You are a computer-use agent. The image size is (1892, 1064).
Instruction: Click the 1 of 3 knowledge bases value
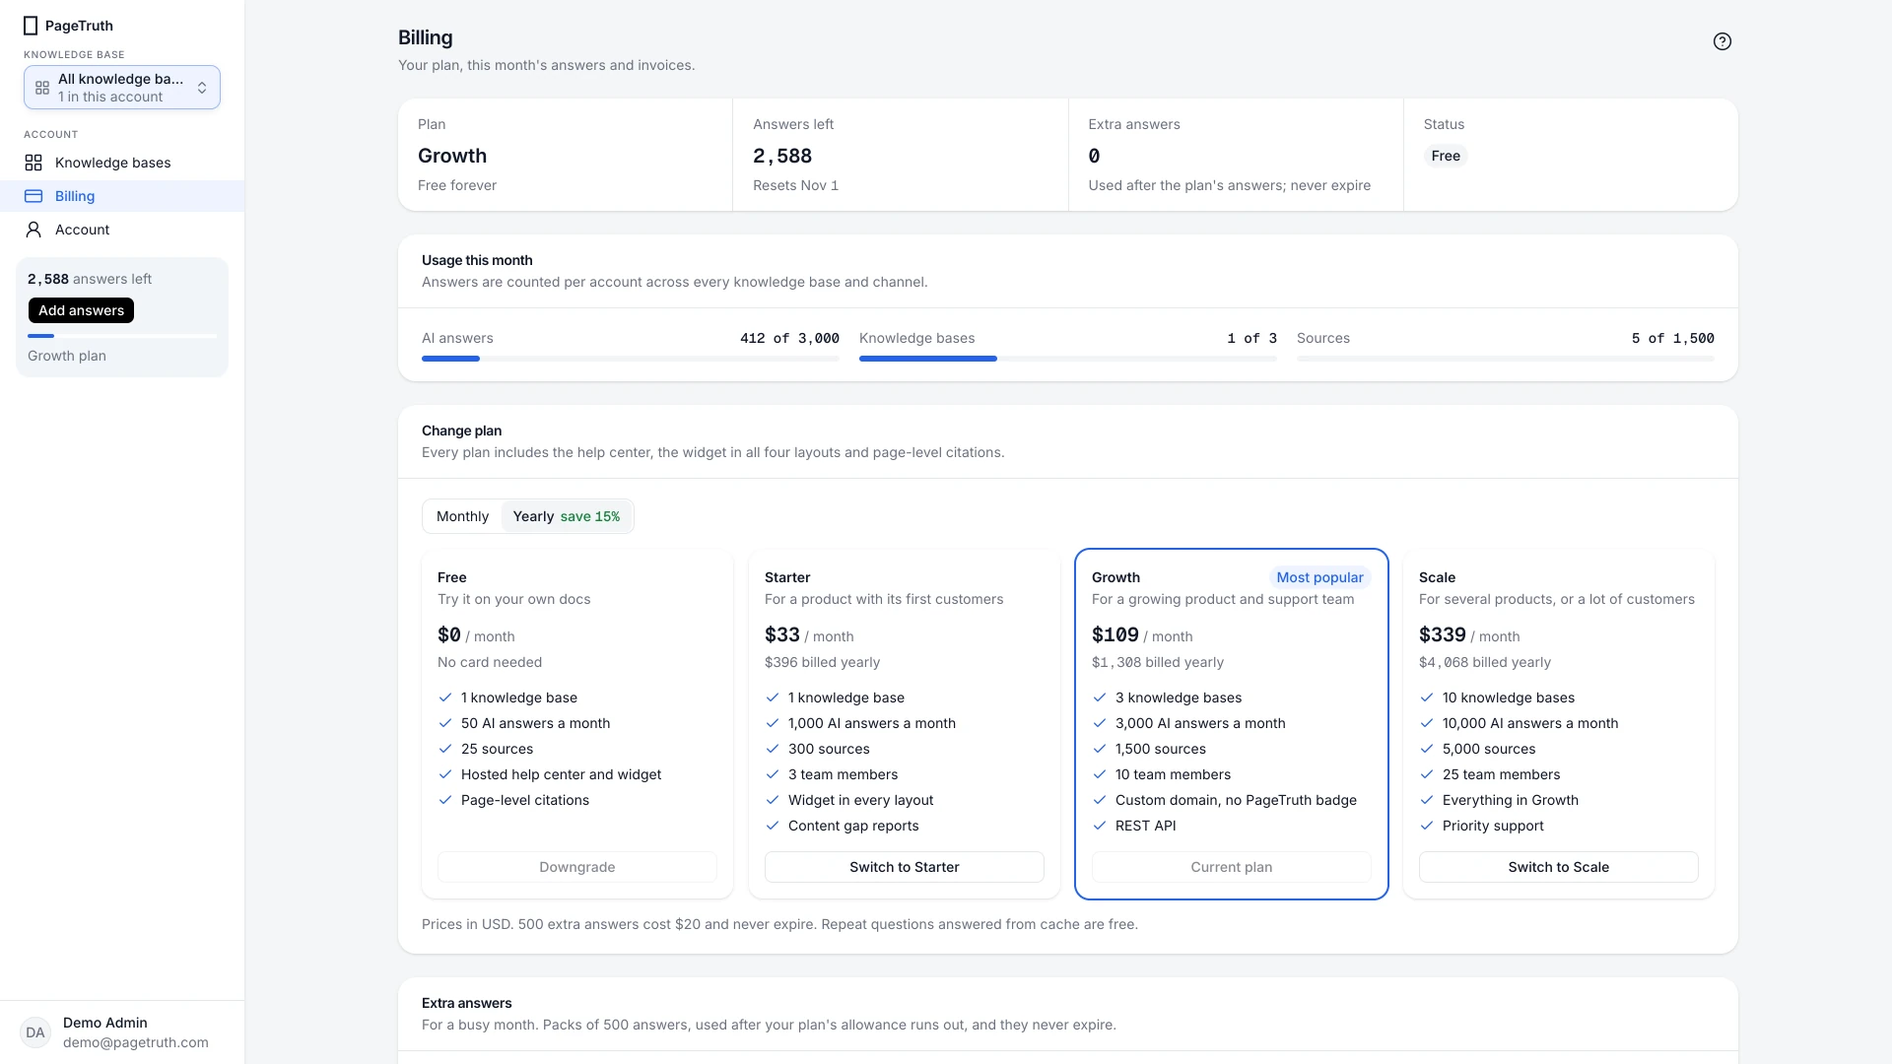pyautogui.click(x=1251, y=338)
